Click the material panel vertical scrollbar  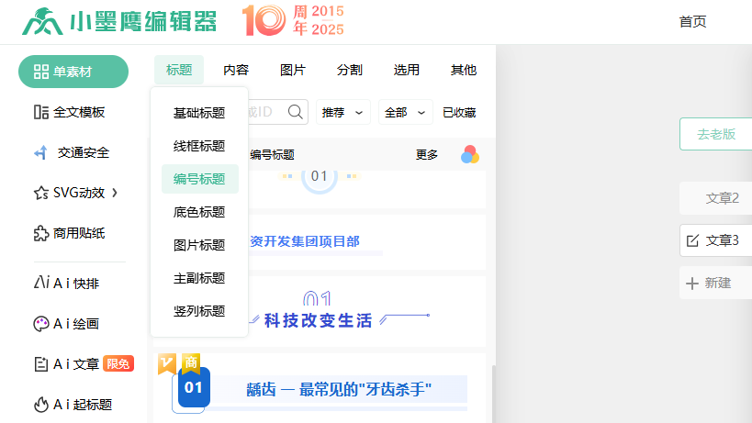tap(493, 393)
